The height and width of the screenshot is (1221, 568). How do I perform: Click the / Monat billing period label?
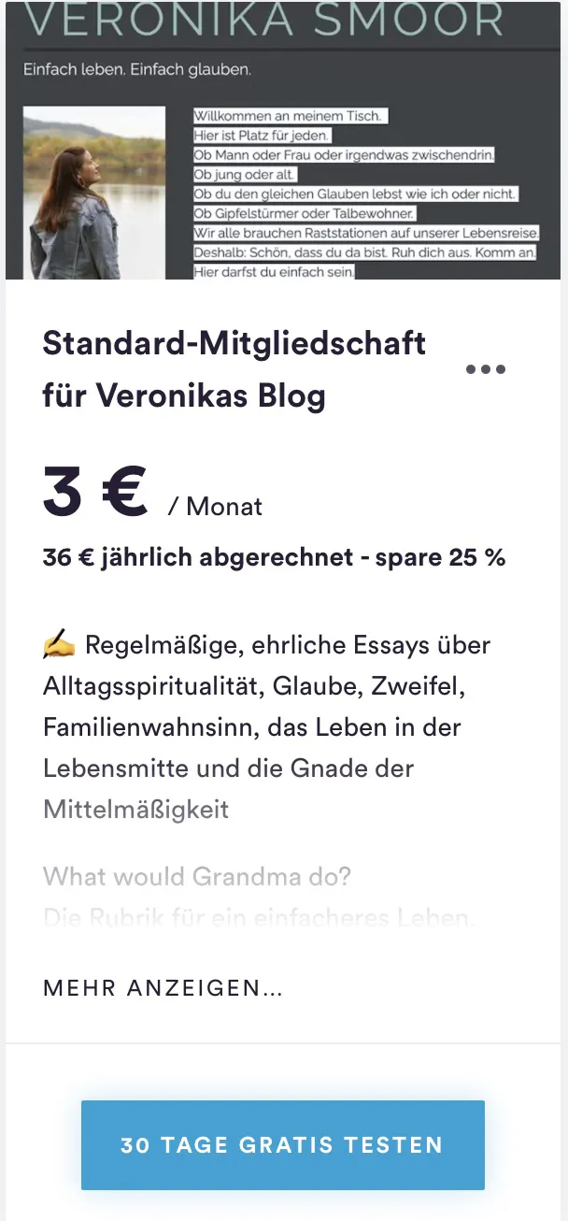tap(215, 507)
